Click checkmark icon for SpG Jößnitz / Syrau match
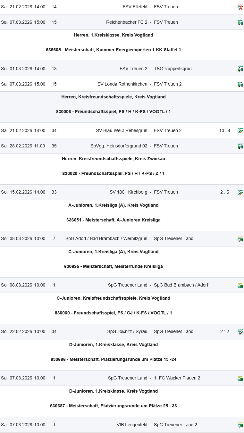Image resolution: width=244 pixels, height=433 pixels. tap(240, 332)
